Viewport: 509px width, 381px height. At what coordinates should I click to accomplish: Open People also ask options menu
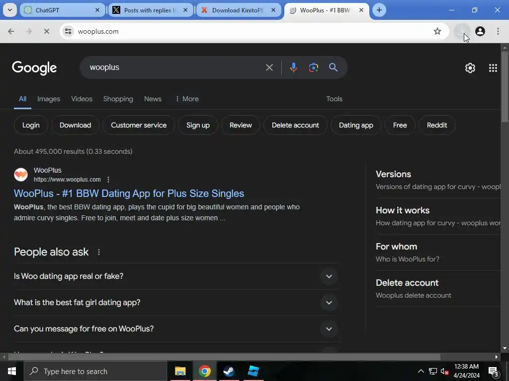pyautogui.click(x=99, y=252)
